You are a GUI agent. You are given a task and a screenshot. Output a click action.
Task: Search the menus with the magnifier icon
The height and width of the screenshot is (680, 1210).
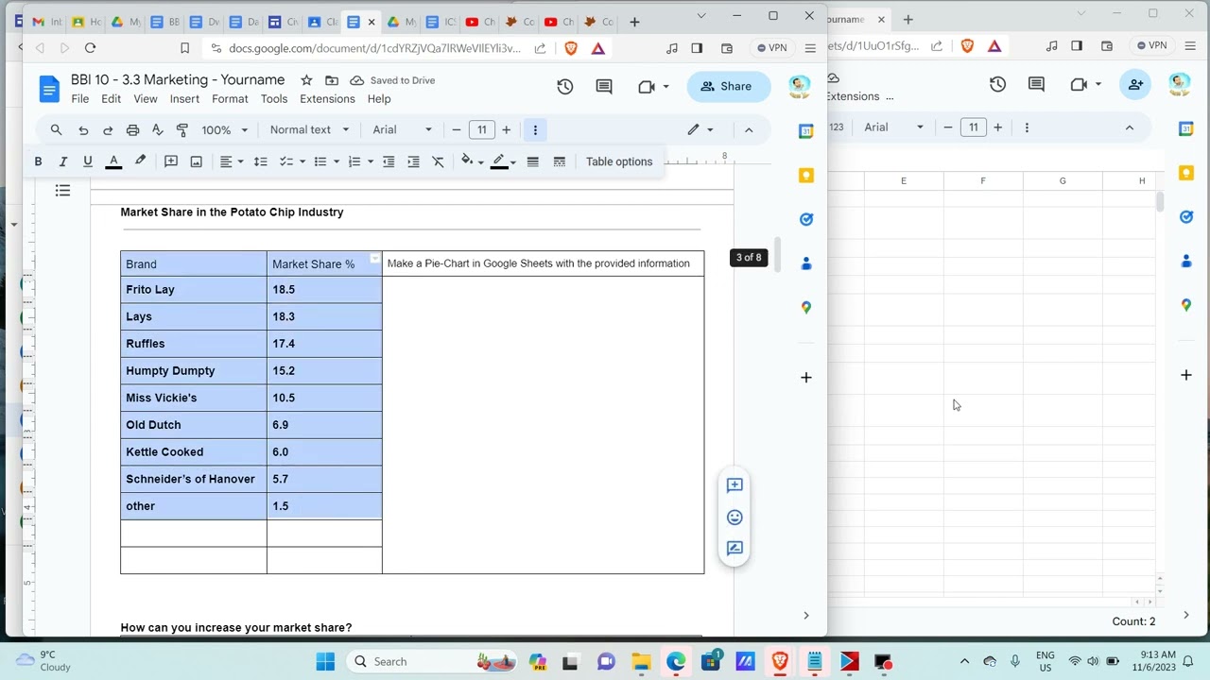[56, 129]
